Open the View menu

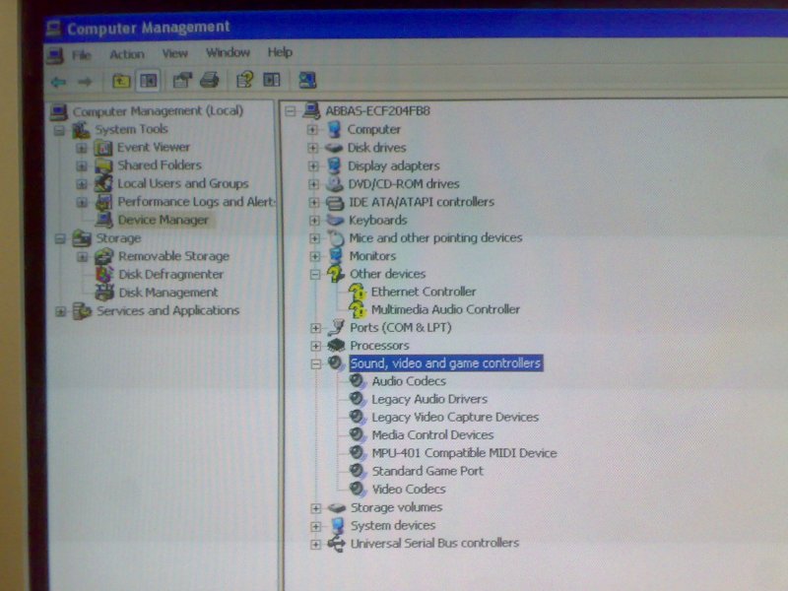(175, 53)
